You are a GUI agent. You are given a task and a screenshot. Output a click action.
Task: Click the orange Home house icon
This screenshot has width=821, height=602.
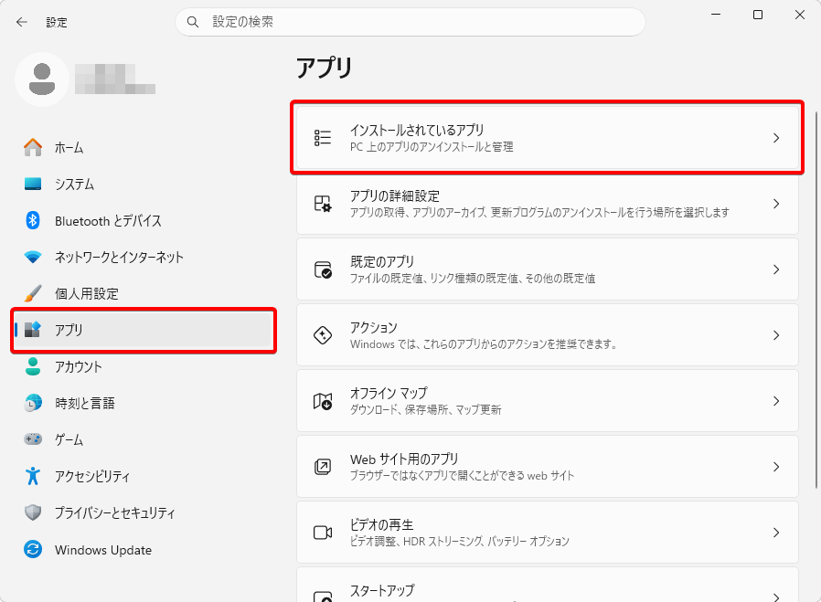coord(33,147)
